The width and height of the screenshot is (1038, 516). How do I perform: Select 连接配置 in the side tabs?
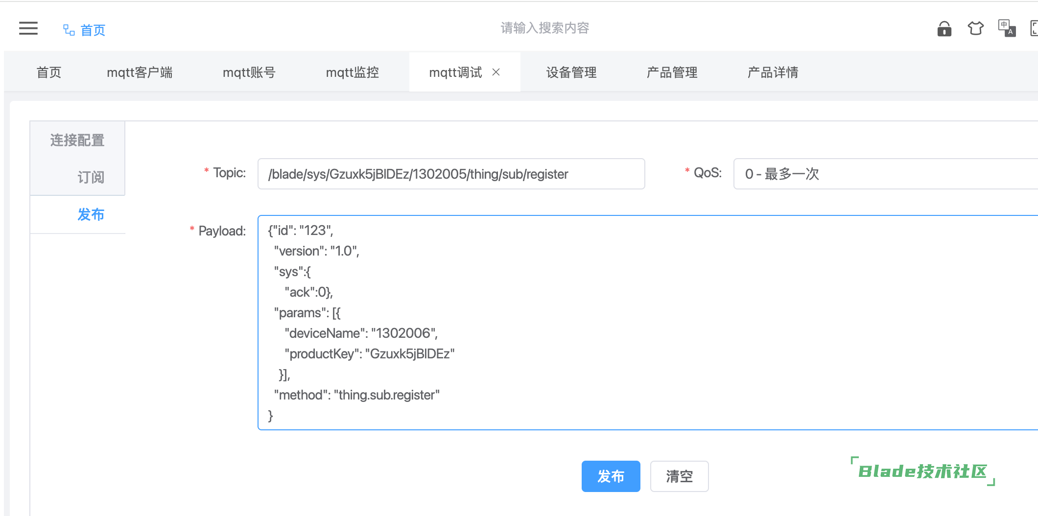[77, 141]
